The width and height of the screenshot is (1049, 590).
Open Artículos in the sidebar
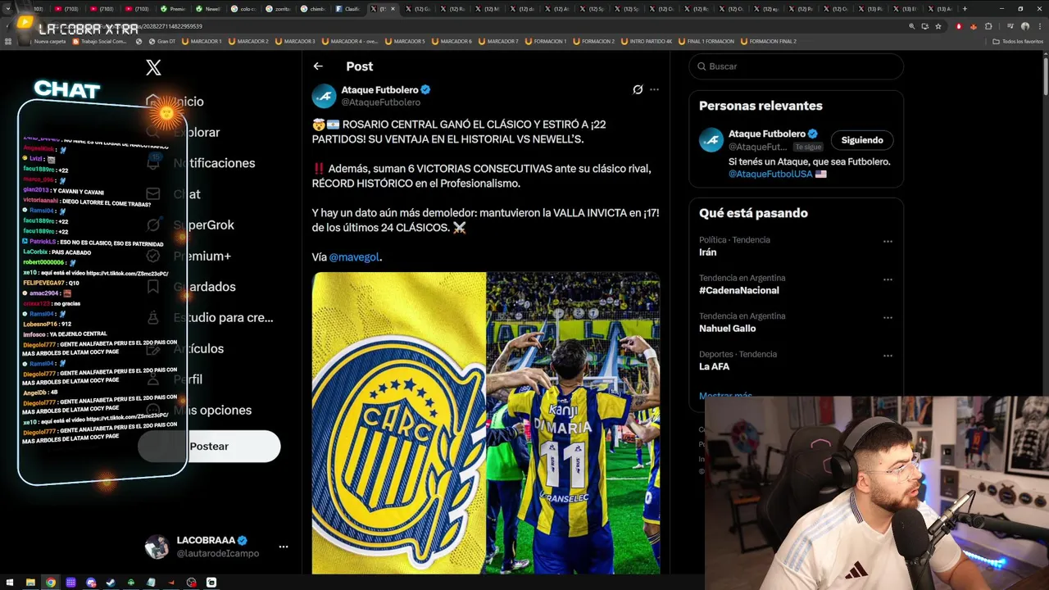[184, 348]
